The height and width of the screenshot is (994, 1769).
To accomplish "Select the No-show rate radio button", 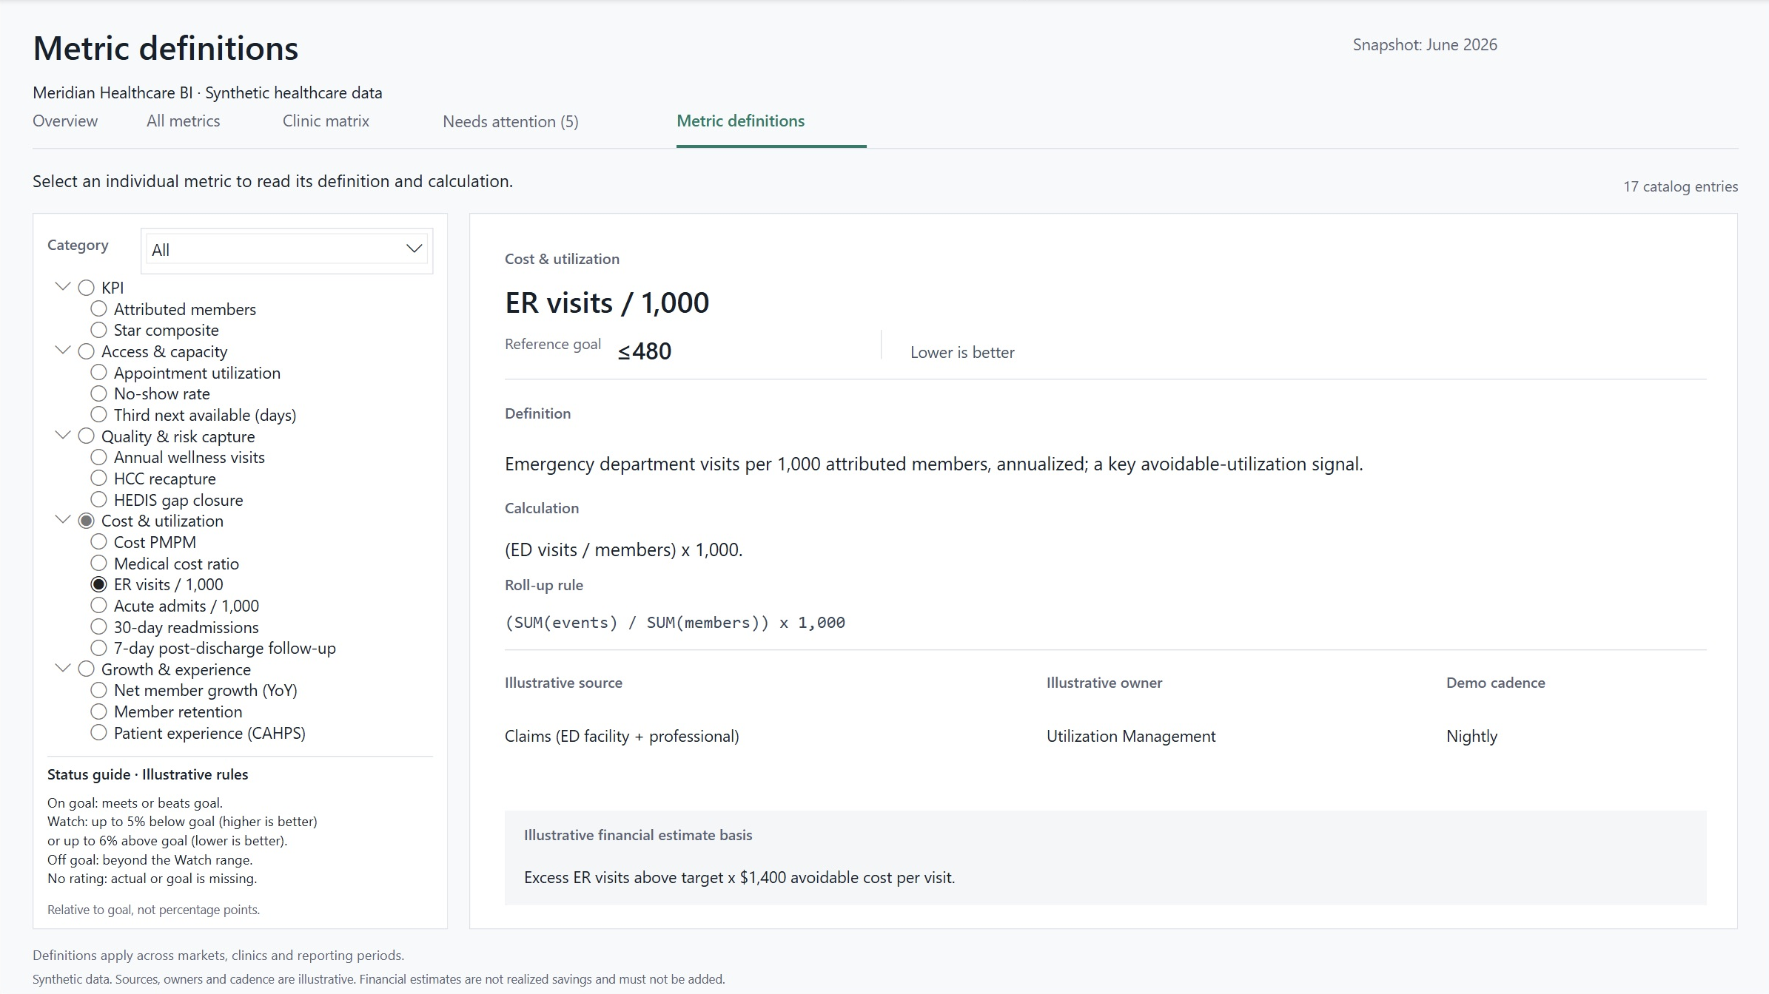I will tap(98, 393).
